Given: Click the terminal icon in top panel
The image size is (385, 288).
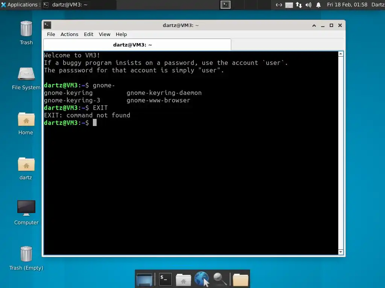Looking at the screenshot, I should click(226, 4).
